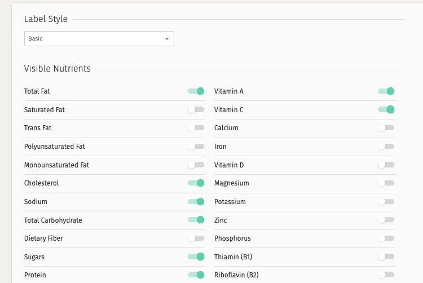Disable the Sodium toggle

pos(196,202)
